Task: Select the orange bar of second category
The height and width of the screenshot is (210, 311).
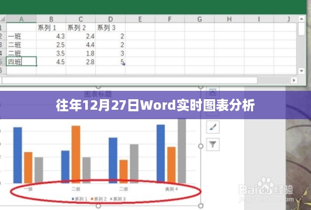Action: coord(76,154)
